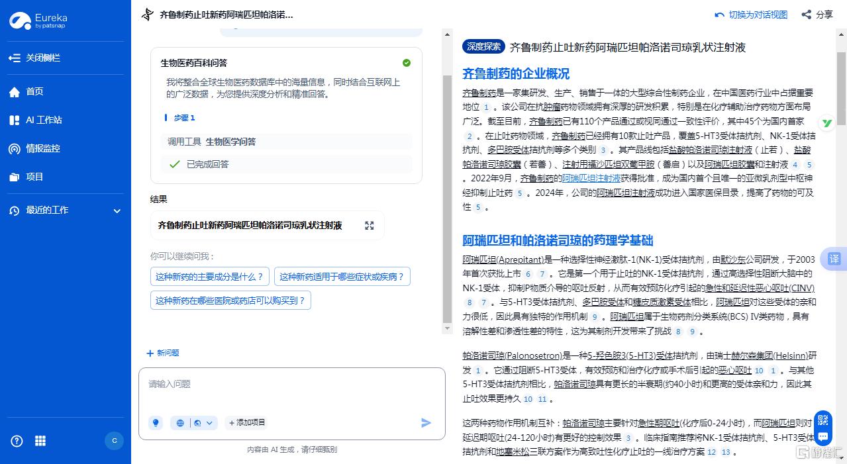Viewport: 847px width, 464px height.
Task: Click the 译 translate floating icon
Action: pyautogui.click(x=834, y=259)
